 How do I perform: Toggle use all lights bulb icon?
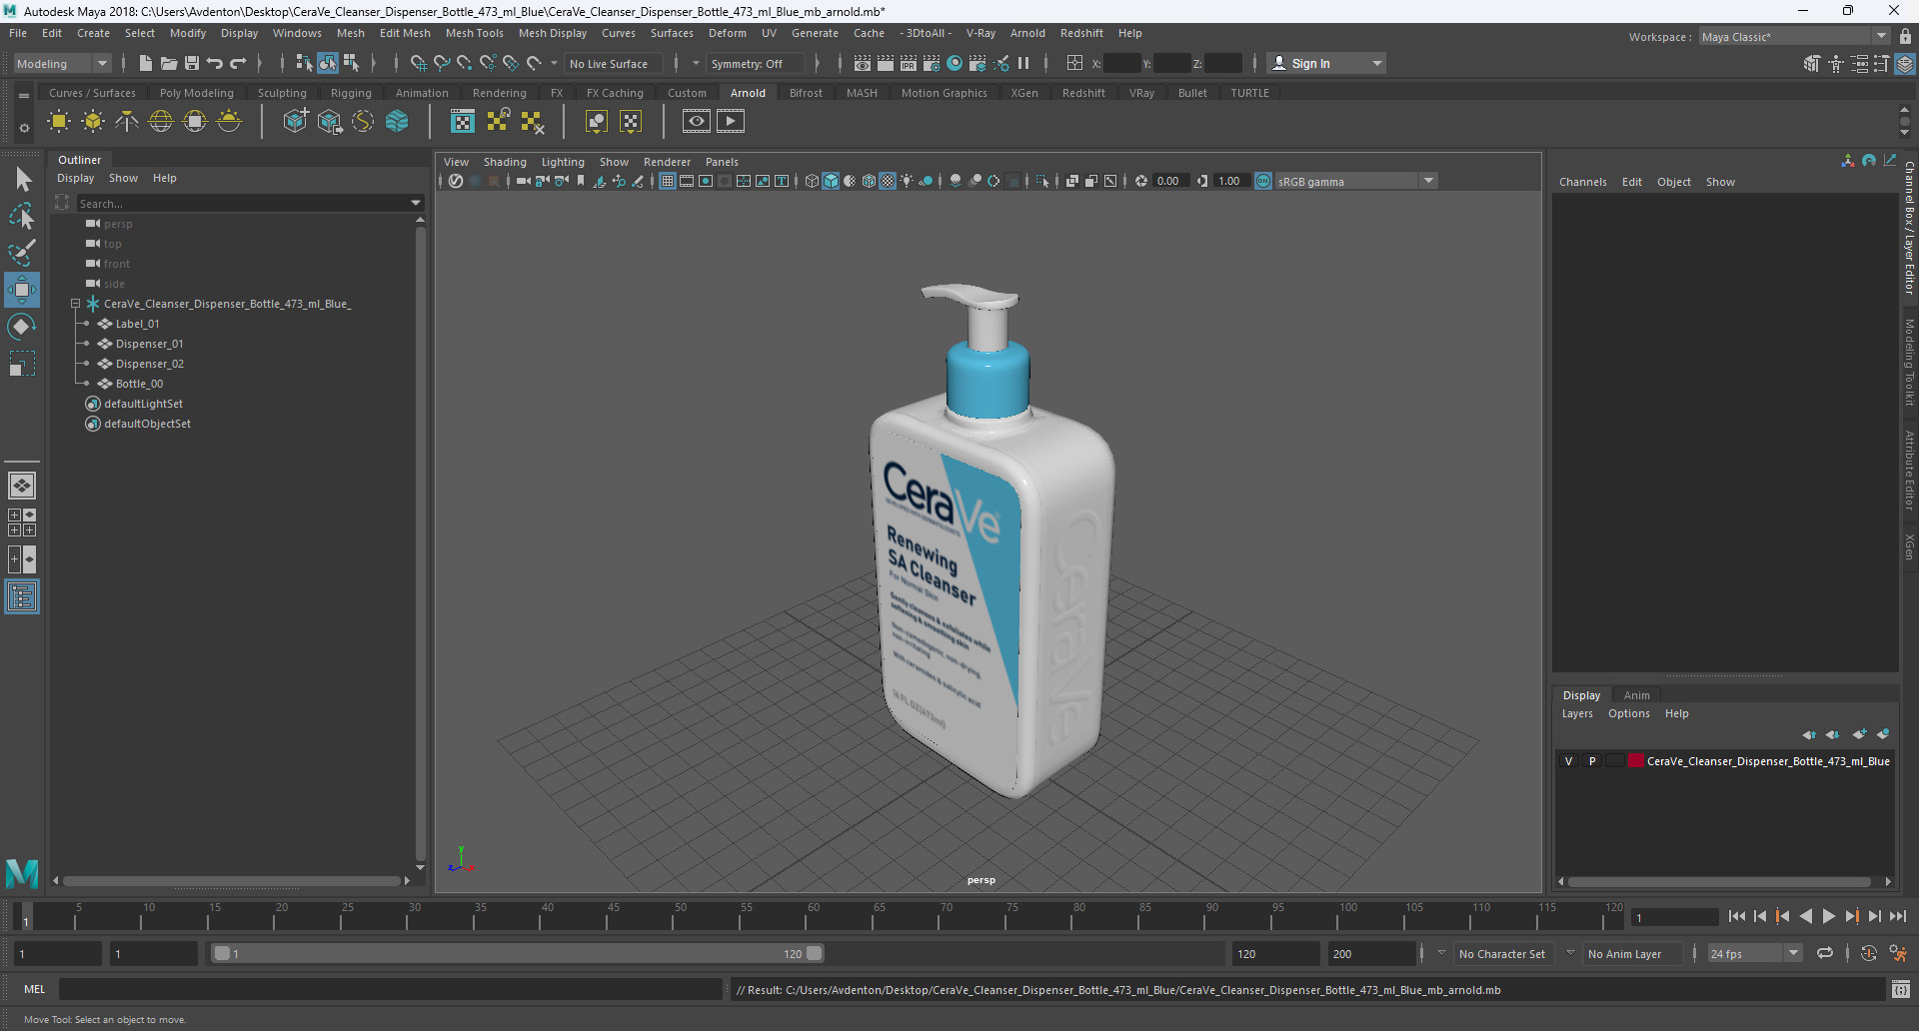907,181
